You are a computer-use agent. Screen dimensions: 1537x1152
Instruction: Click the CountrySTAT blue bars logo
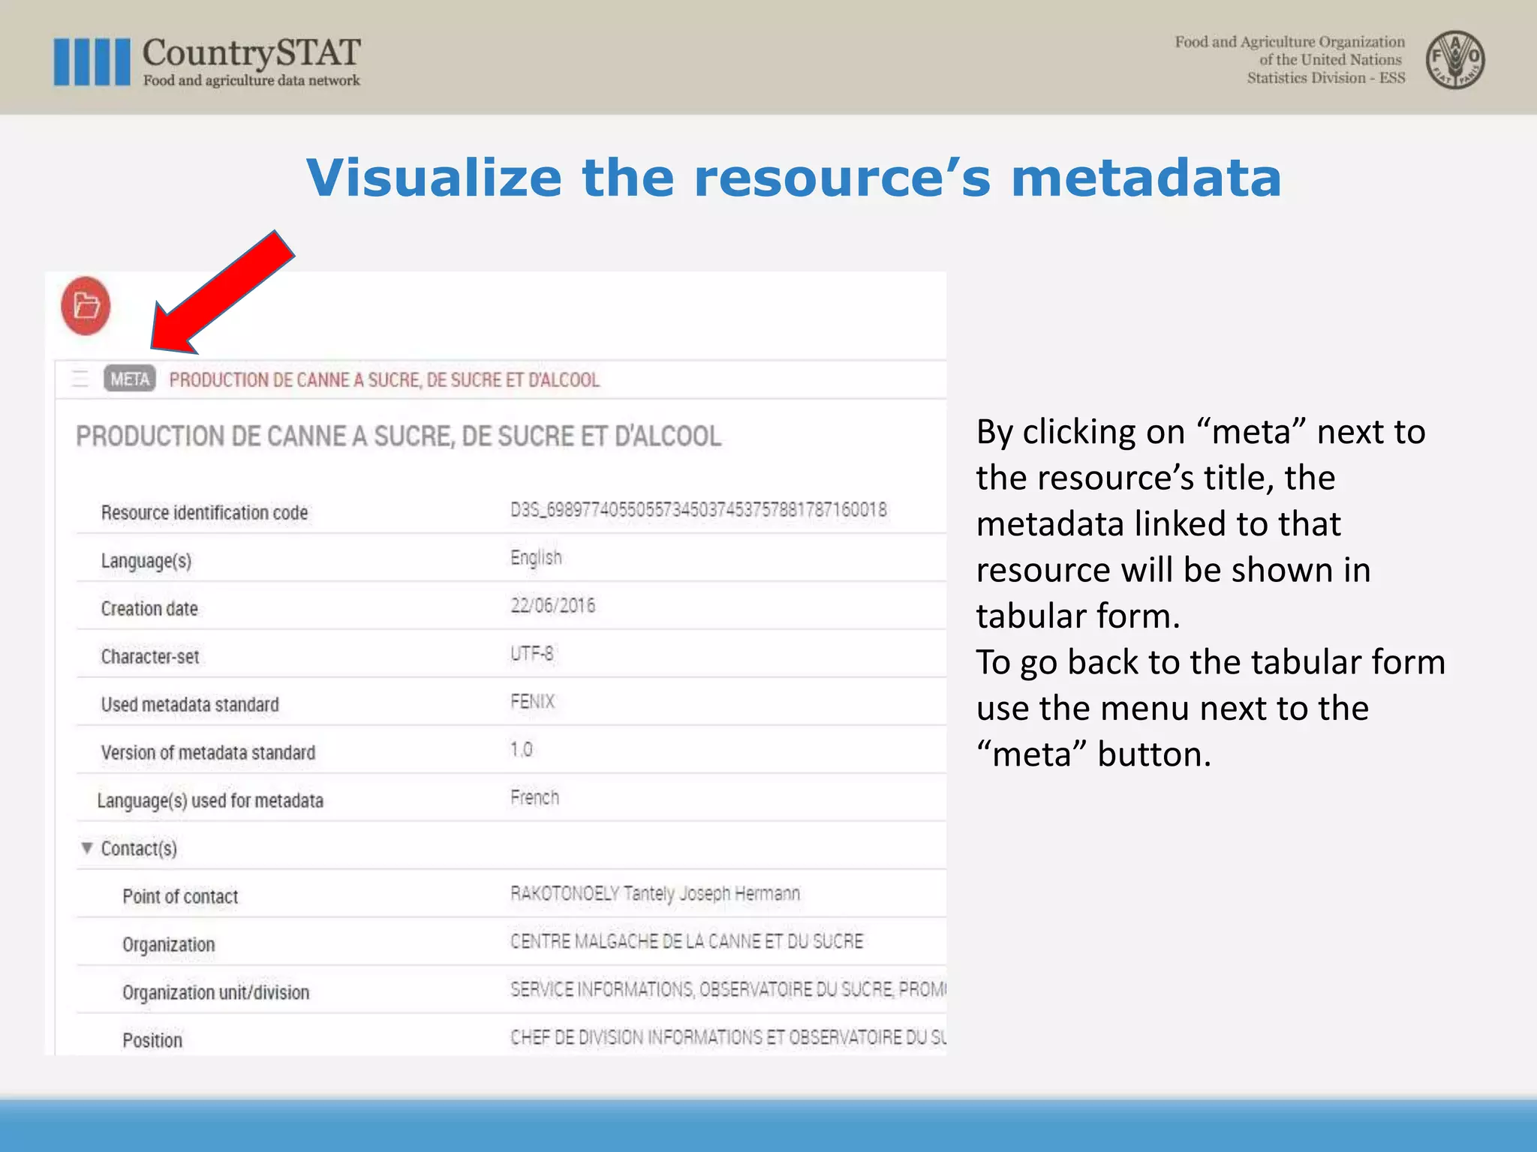point(92,62)
